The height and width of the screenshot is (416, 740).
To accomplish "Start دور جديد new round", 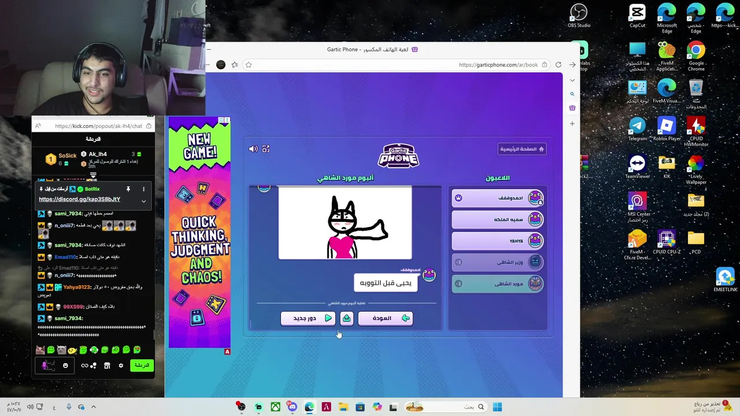I will 308,318.
